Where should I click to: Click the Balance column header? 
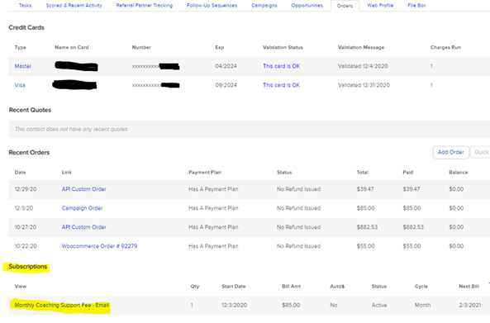pos(458,173)
